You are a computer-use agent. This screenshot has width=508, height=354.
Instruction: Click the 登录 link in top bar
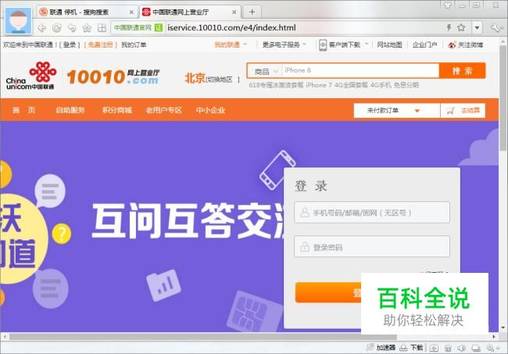[x=70, y=44]
